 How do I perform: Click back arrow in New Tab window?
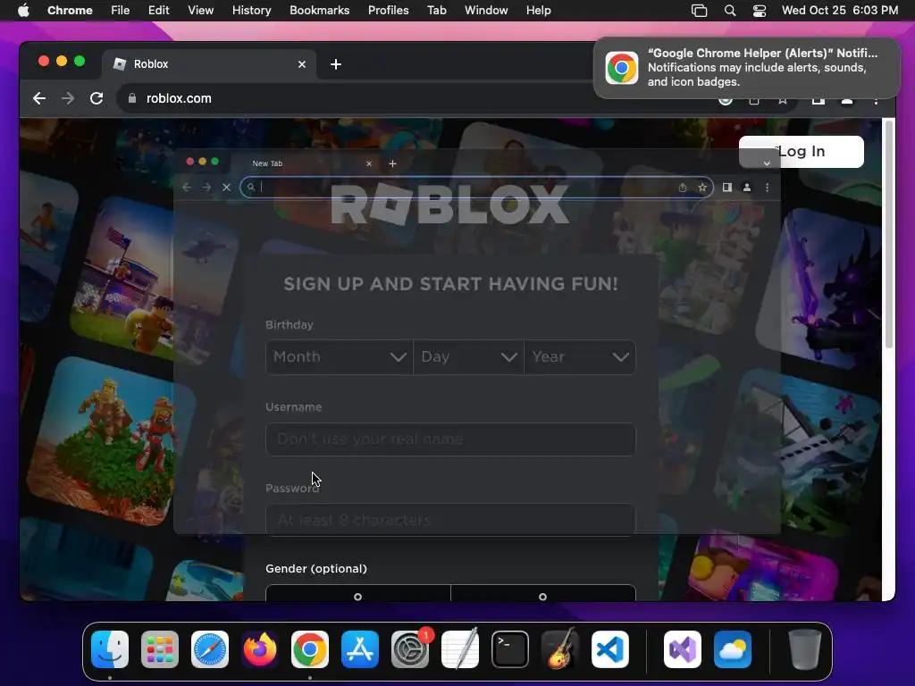coord(187,188)
